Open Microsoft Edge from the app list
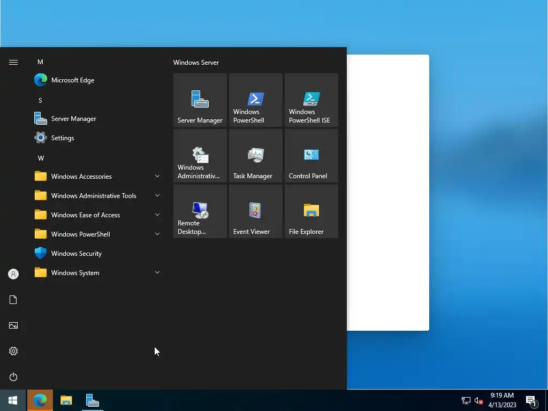Viewport: 548px width, 411px height. click(x=98, y=80)
